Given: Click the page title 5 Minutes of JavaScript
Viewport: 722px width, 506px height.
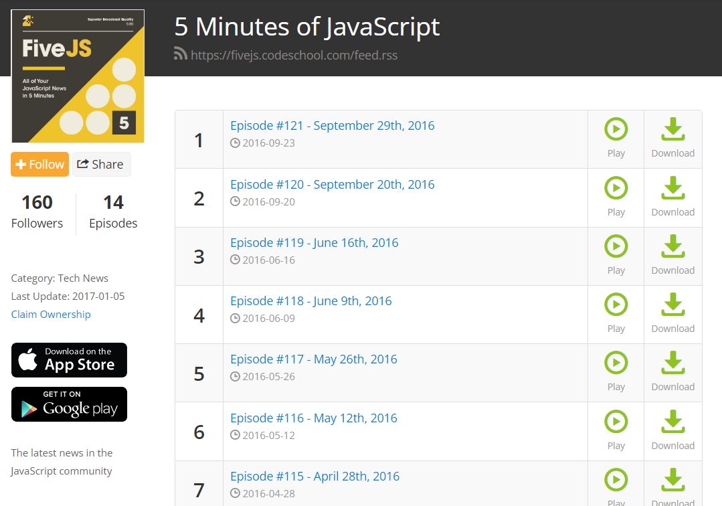Looking at the screenshot, I should 307,27.
